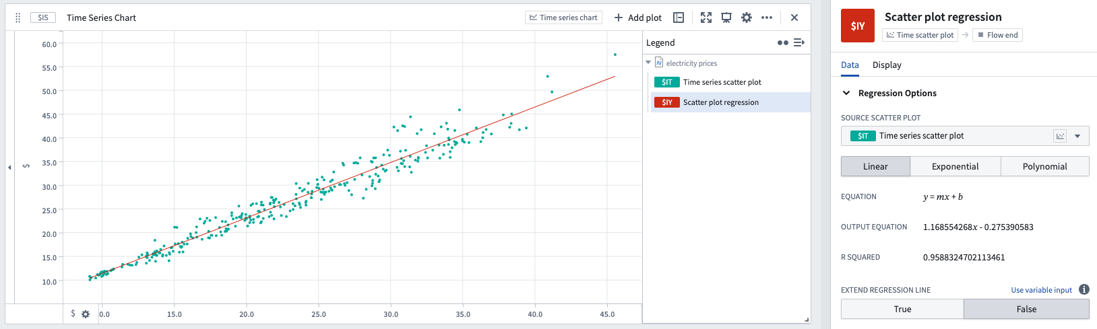Screen dimensions: 1097x329
Task: Open x-axis settings gear below chart
Action: tap(86, 314)
